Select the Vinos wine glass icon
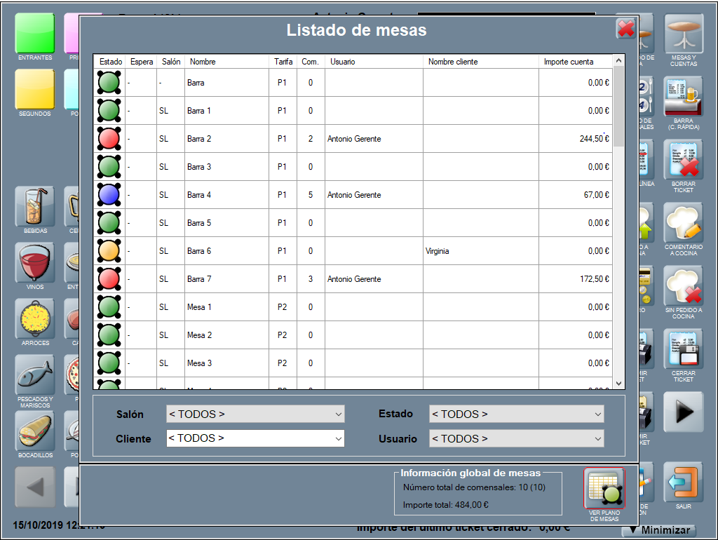718x540 pixels. pos(35,263)
